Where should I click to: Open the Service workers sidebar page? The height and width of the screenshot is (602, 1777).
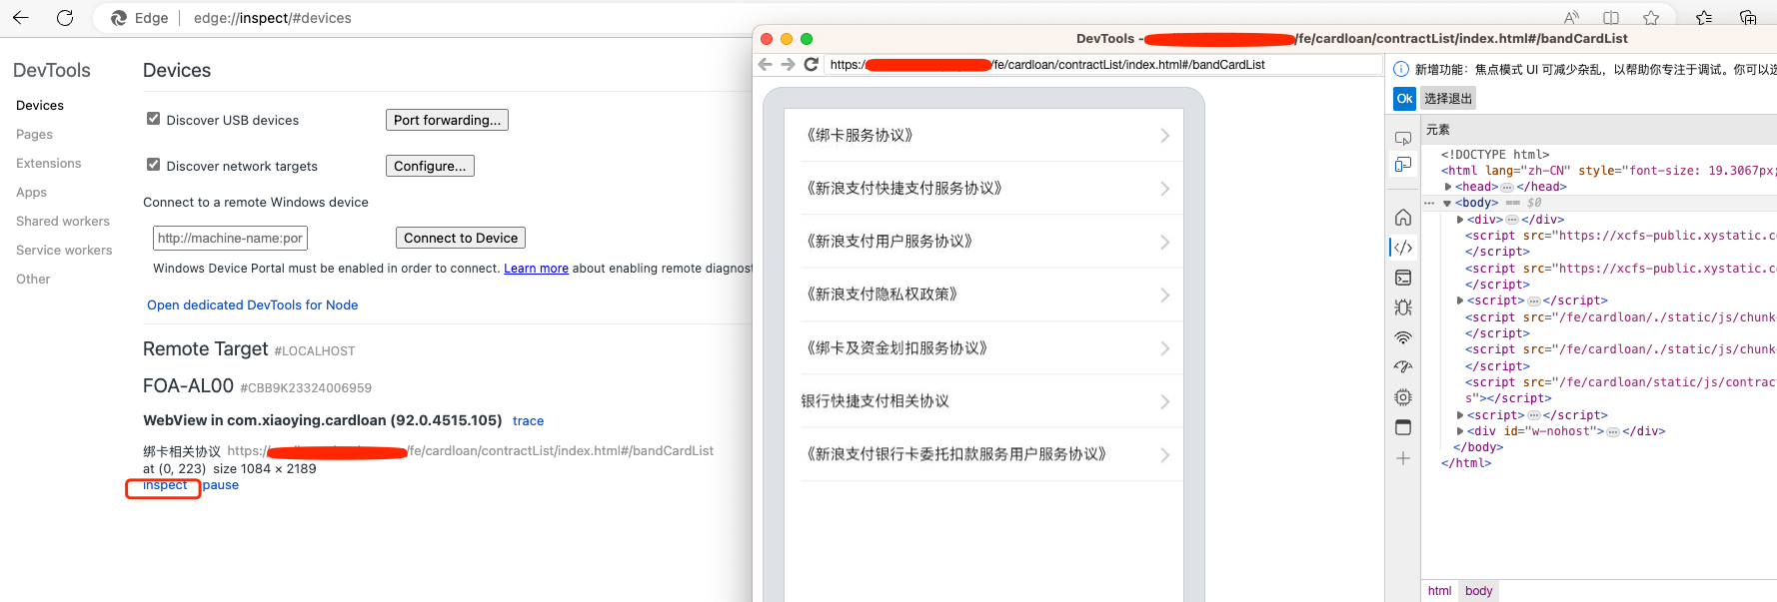tap(64, 251)
